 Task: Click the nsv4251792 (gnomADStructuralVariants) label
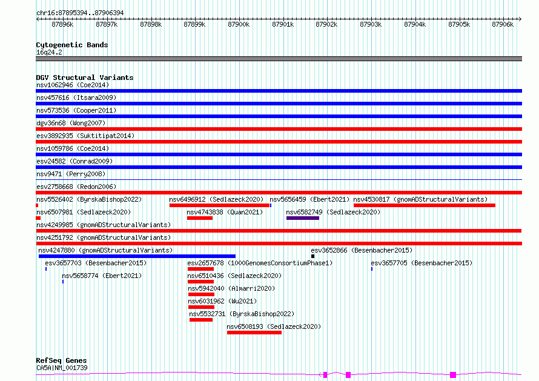coord(104,237)
